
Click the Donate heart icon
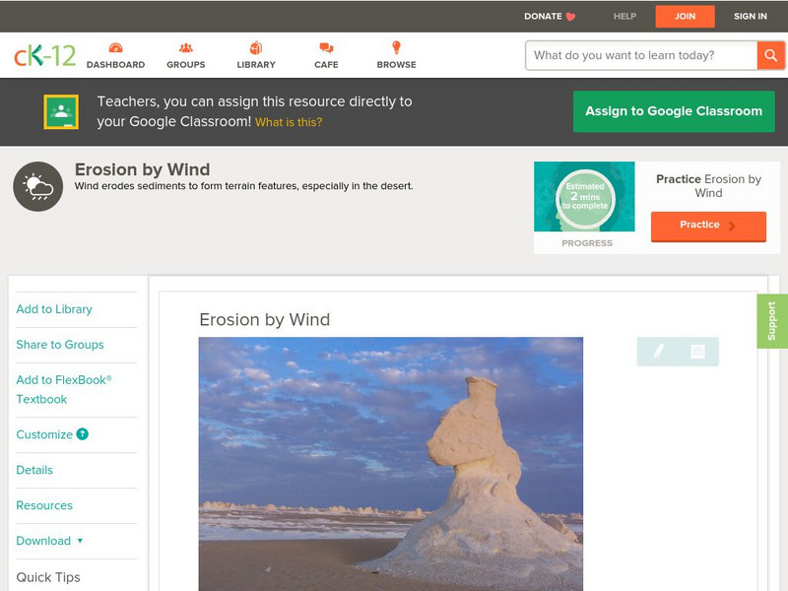click(570, 17)
